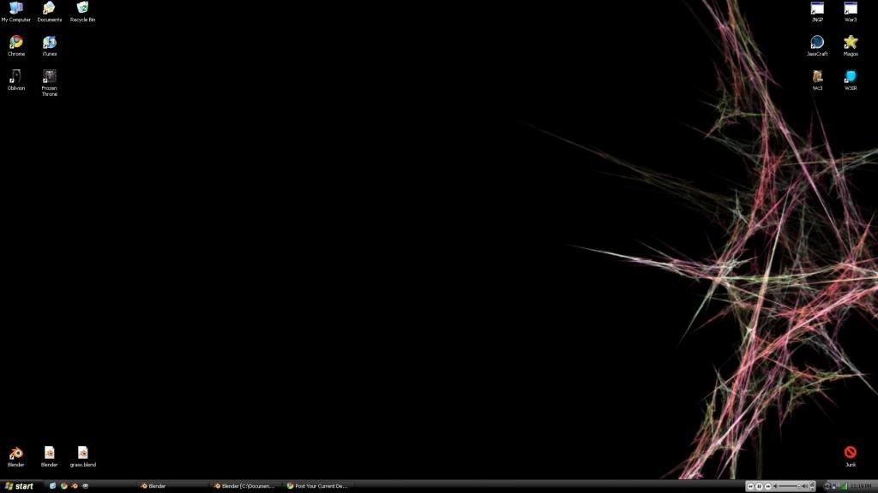Switch to Post Your Current De... Chrome window
The image size is (878, 493).
(x=317, y=486)
